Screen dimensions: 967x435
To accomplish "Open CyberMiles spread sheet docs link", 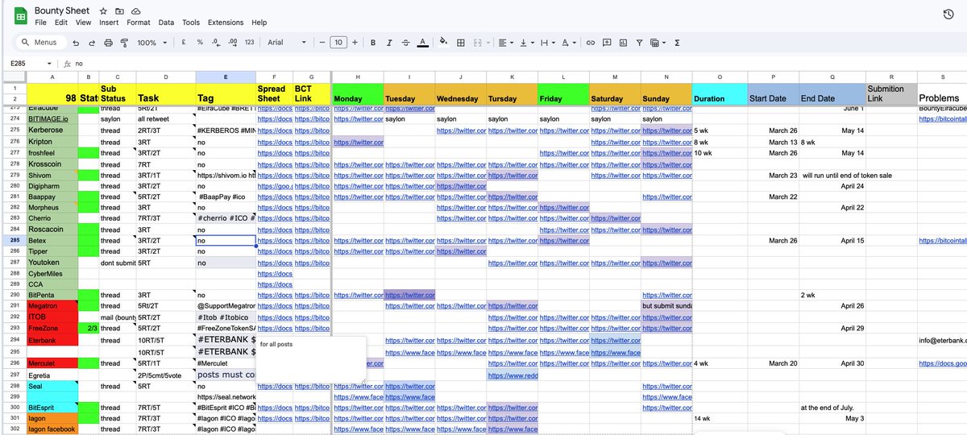I will pos(274,273).
